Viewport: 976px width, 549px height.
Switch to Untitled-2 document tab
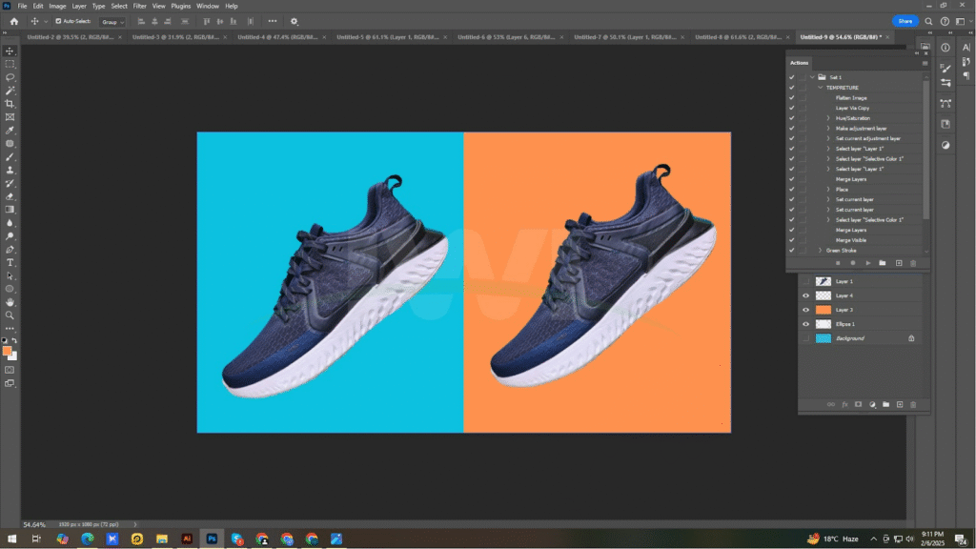pos(71,37)
